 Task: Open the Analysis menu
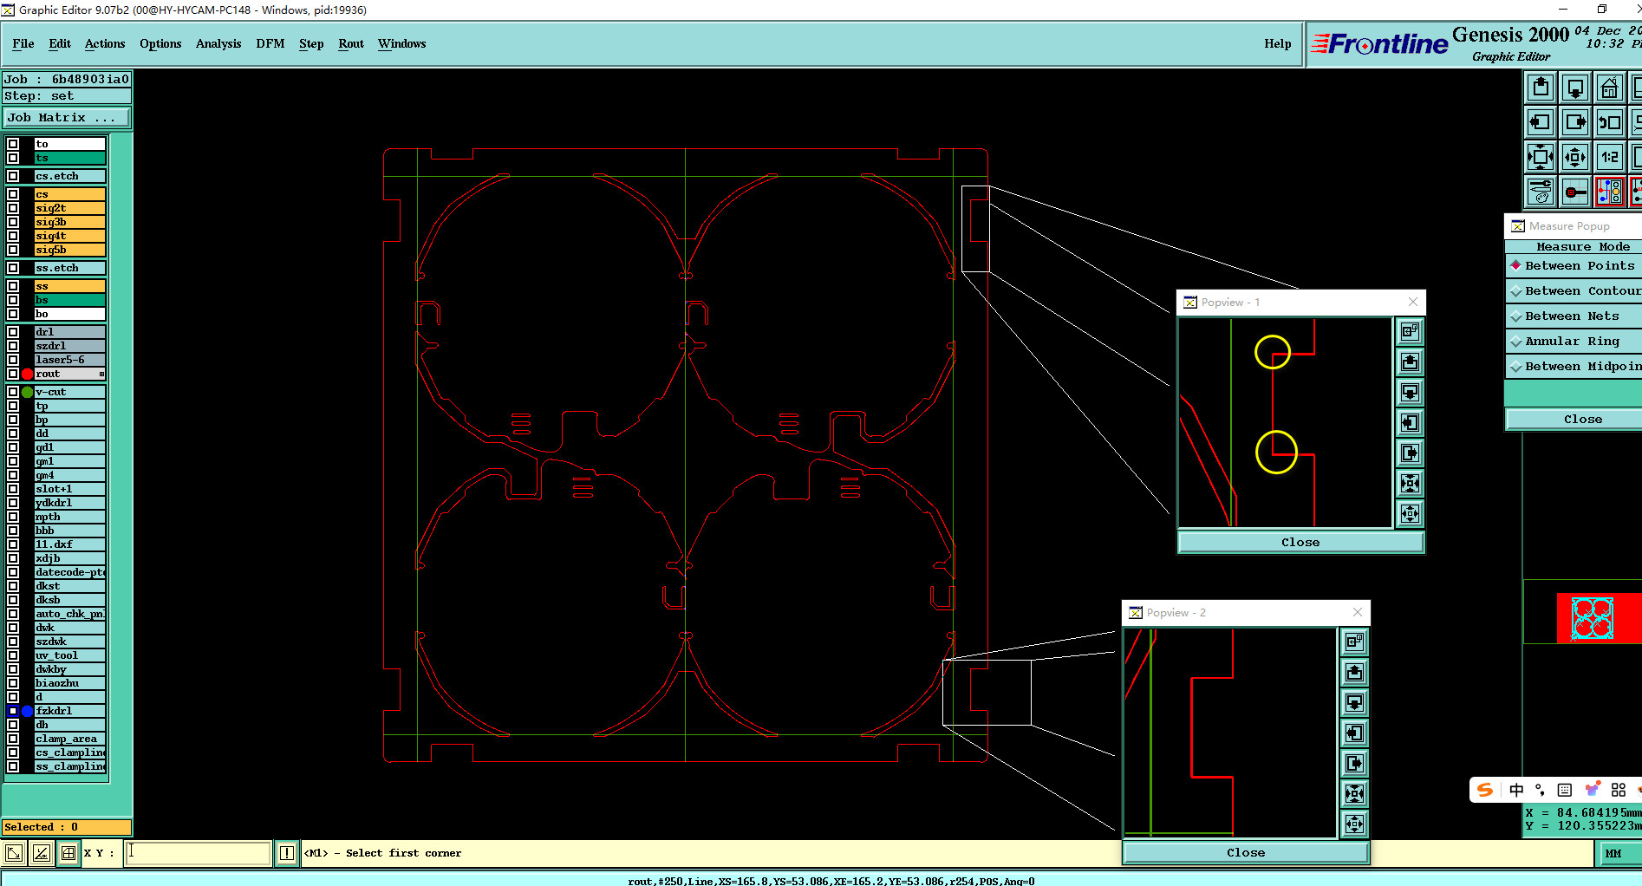coord(218,43)
